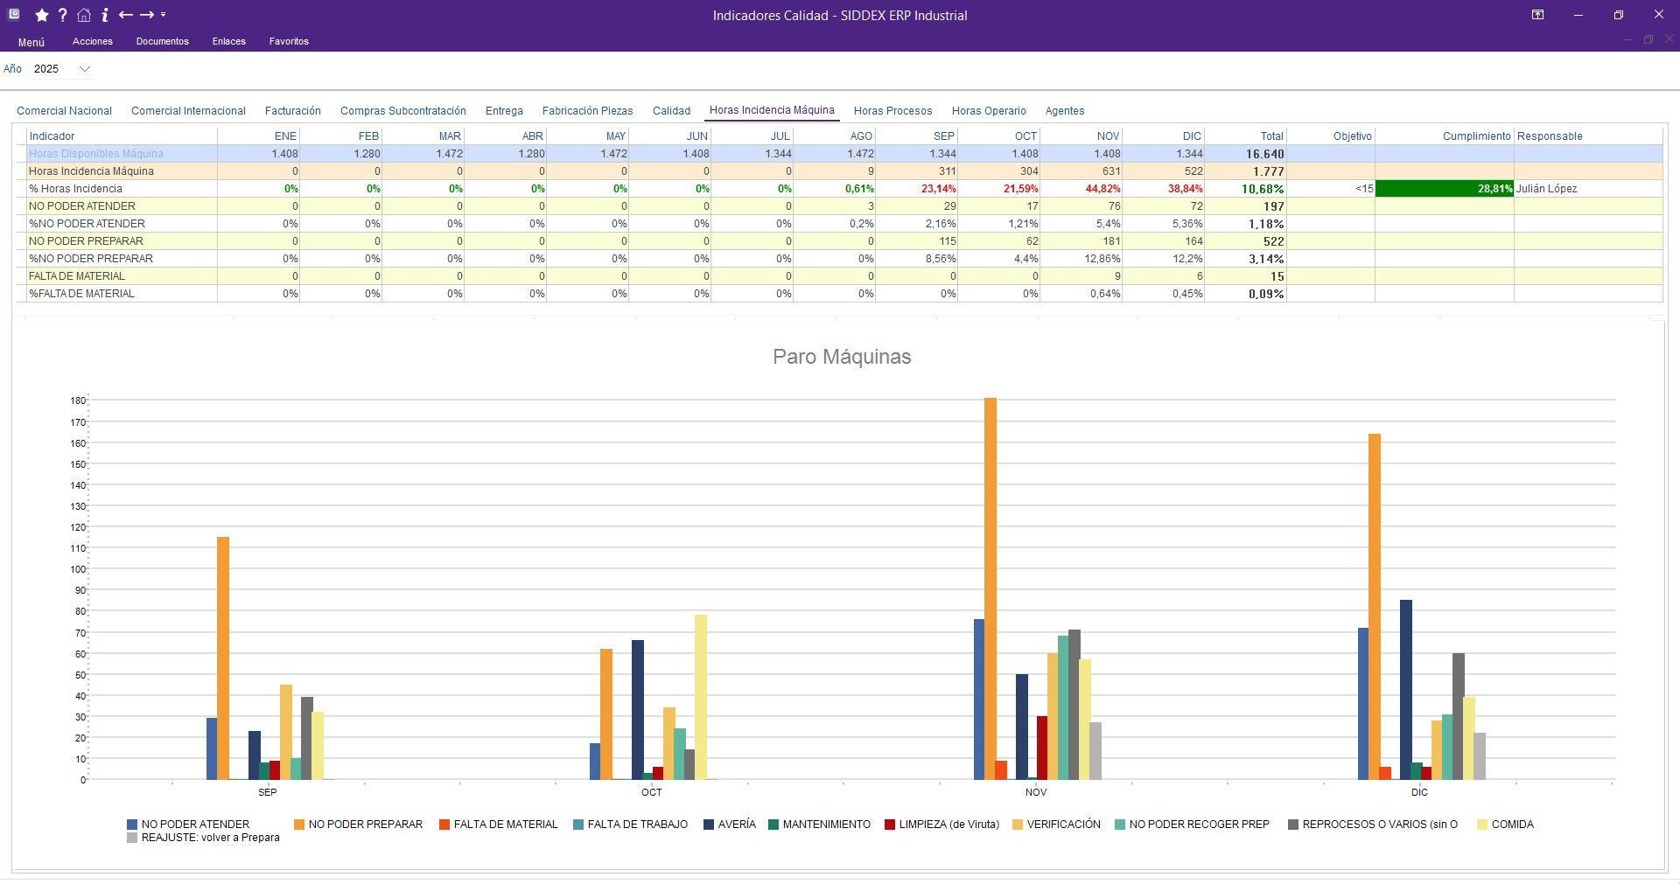Click the ribbon display options icon
1680x884 pixels.
point(1537,15)
